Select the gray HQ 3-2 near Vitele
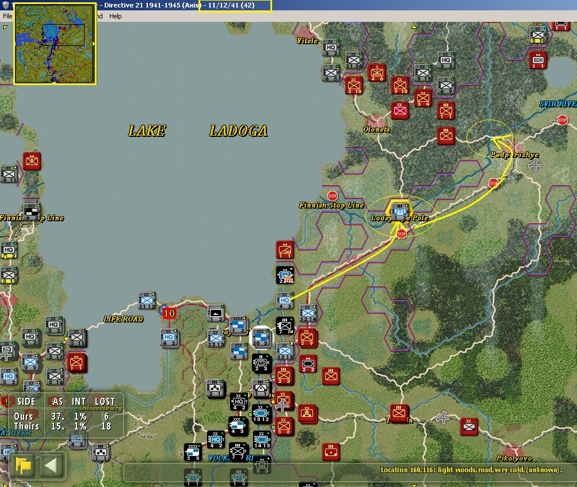The height and width of the screenshot is (487, 577). click(x=331, y=48)
